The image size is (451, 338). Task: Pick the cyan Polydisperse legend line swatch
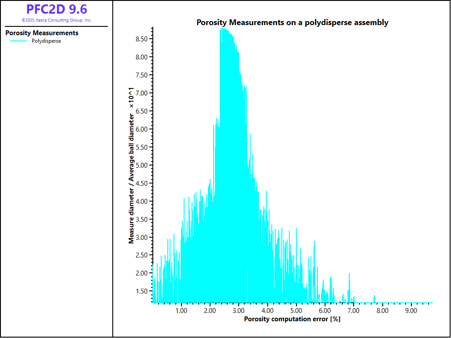tap(19, 41)
